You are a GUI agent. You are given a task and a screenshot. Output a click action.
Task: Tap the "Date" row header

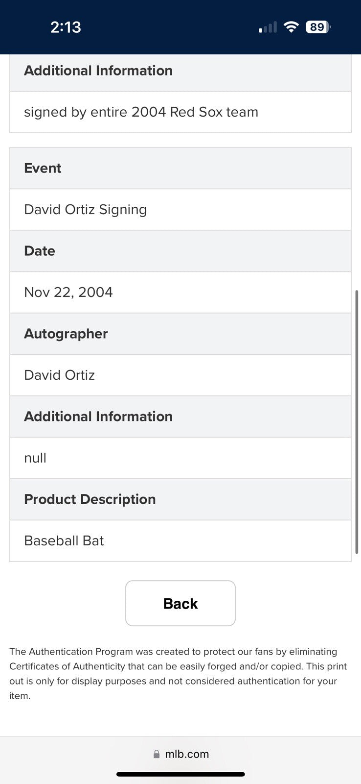coord(40,251)
